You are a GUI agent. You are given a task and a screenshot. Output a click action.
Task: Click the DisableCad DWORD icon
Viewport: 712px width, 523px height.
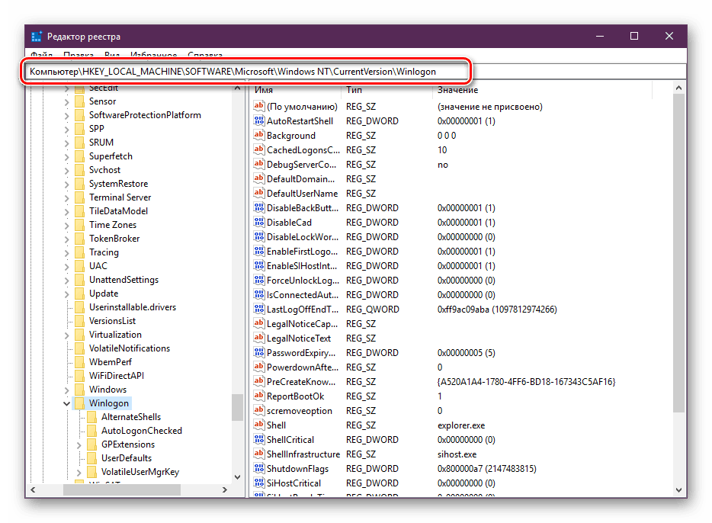pyautogui.click(x=259, y=222)
